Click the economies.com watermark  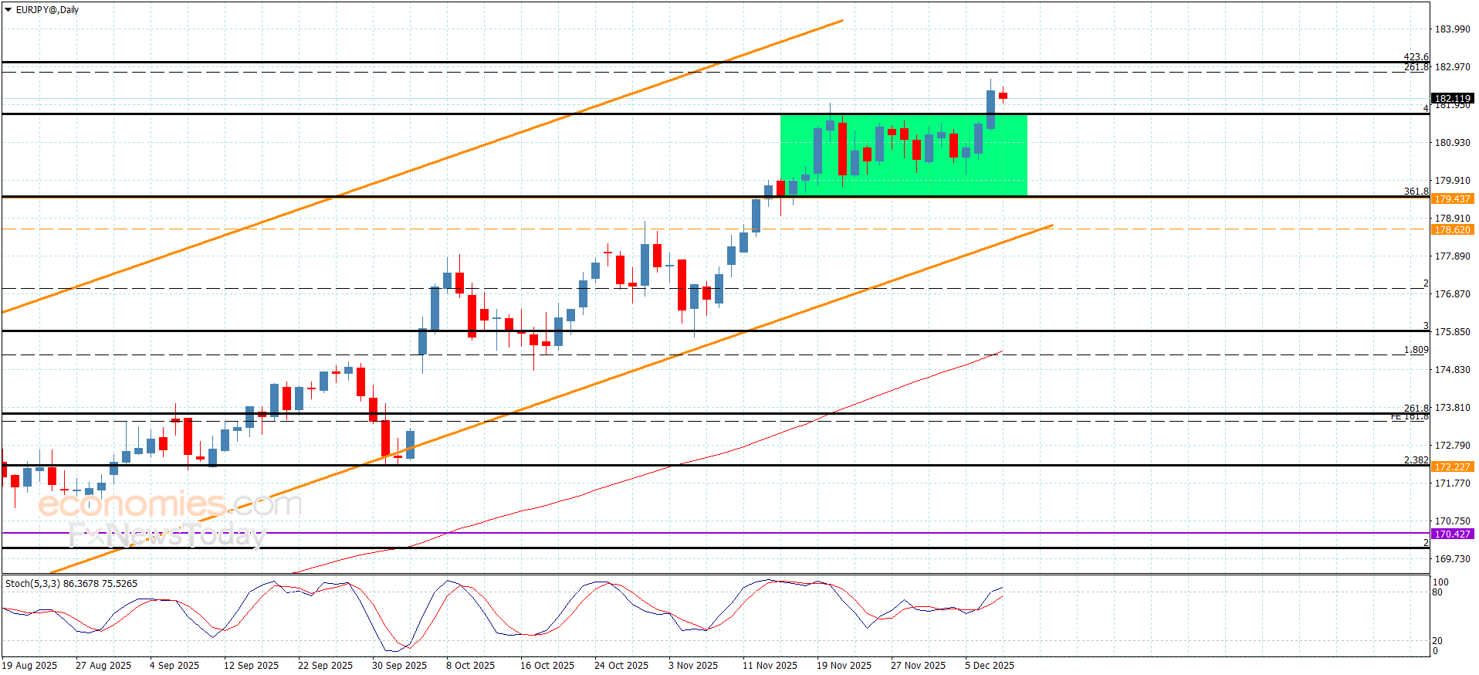(170, 505)
